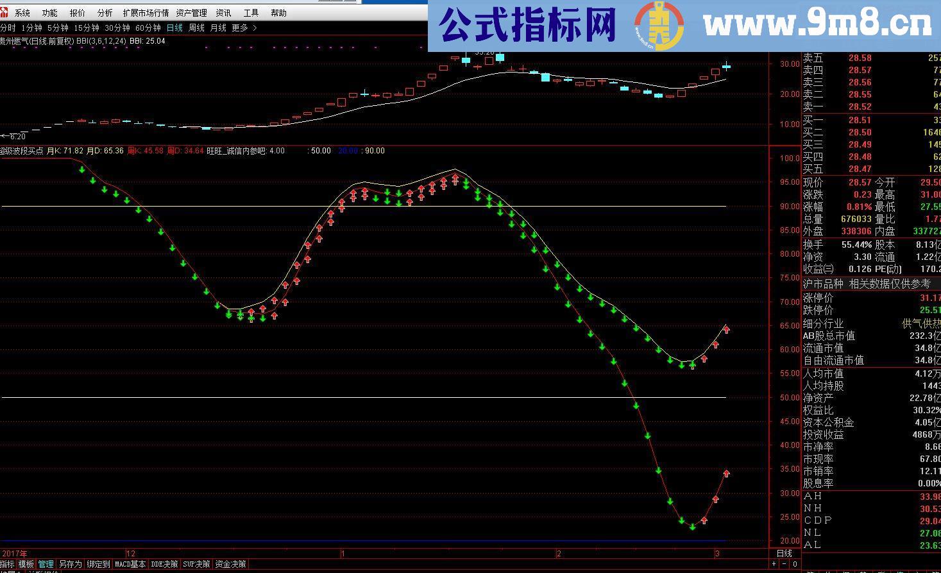Open the MACD基本 panel

point(130,563)
